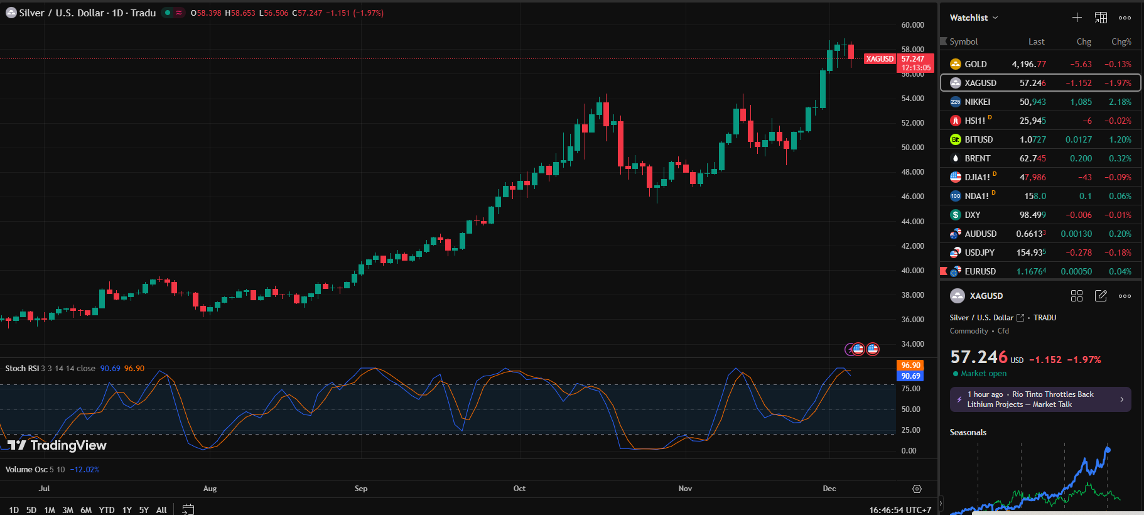Open the timezone selector showing UTC+7
Viewport: 1144px width, 515px height.
pyautogui.click(x=900, y=510)
